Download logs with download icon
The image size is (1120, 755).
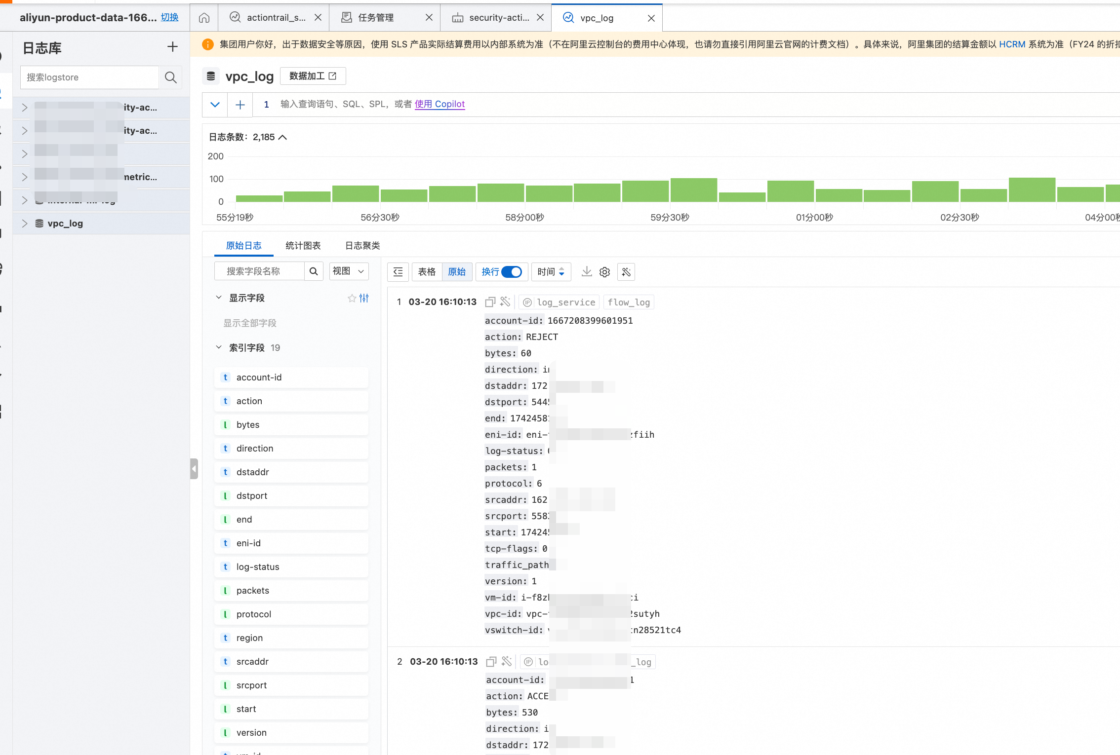click(x=587, y=272)
